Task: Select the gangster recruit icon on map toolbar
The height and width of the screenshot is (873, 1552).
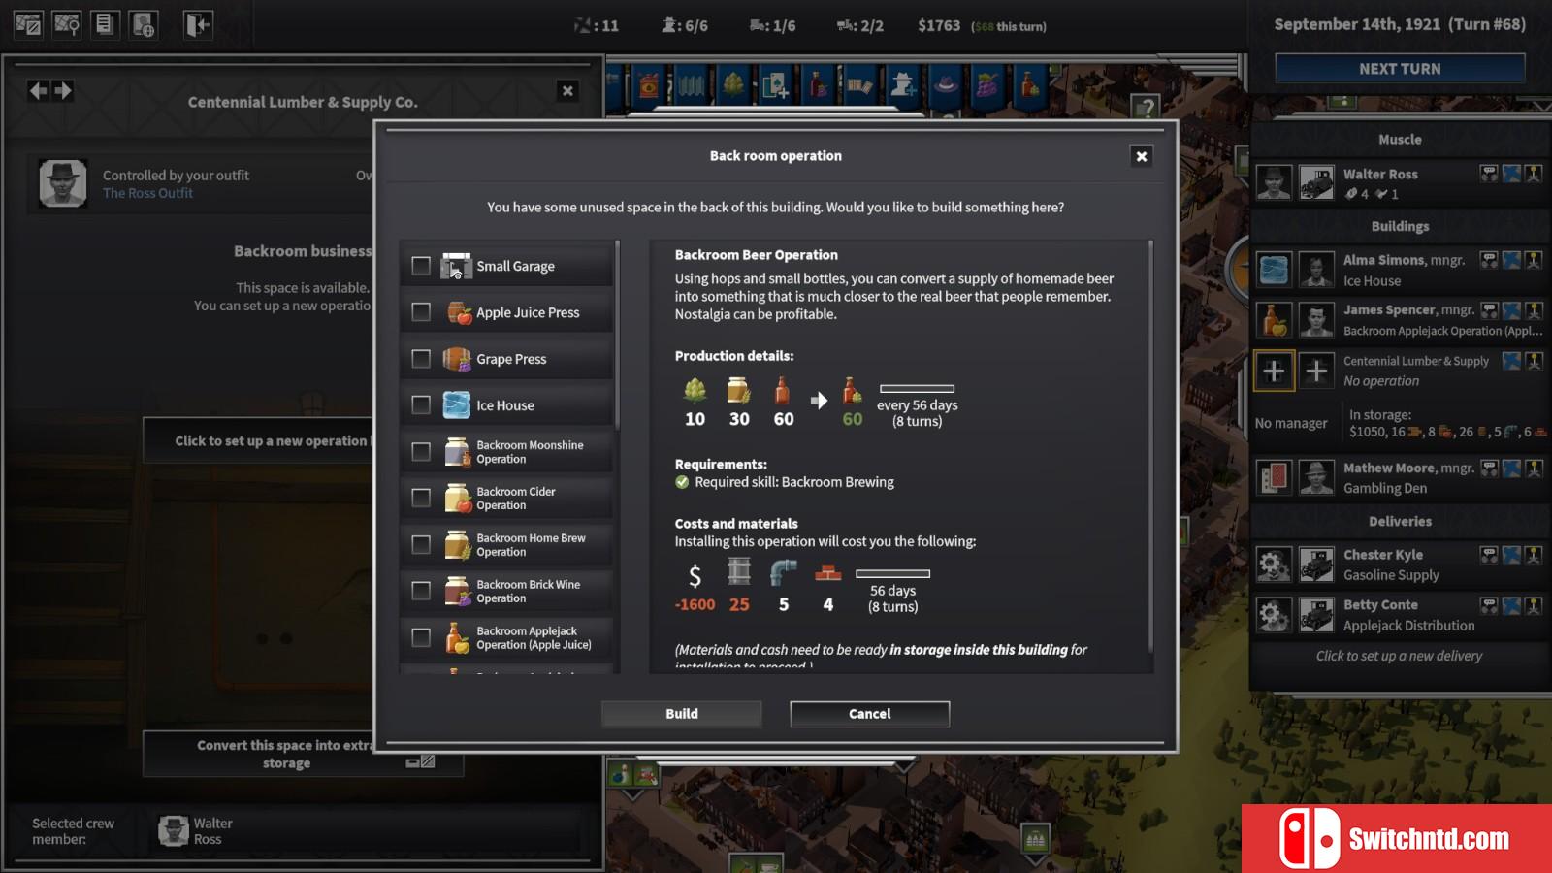Action: (x=903, y=86)
